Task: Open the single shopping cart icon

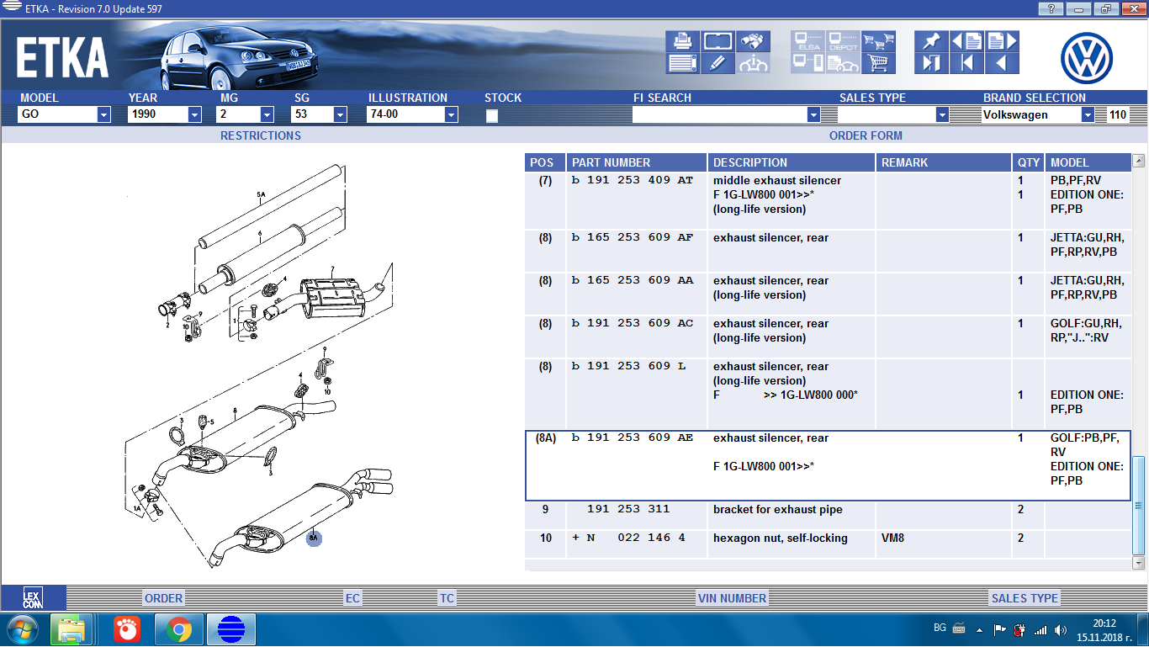Action: tap(878, 63)
